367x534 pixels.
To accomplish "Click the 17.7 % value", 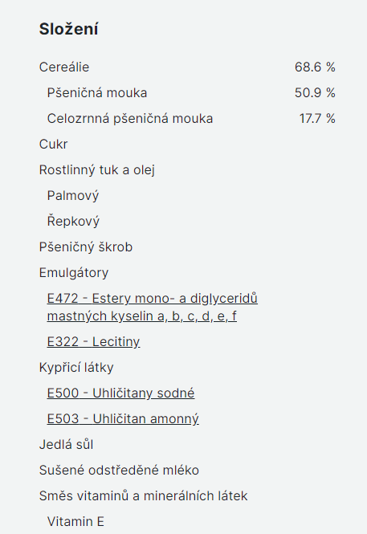I will 317,119.
